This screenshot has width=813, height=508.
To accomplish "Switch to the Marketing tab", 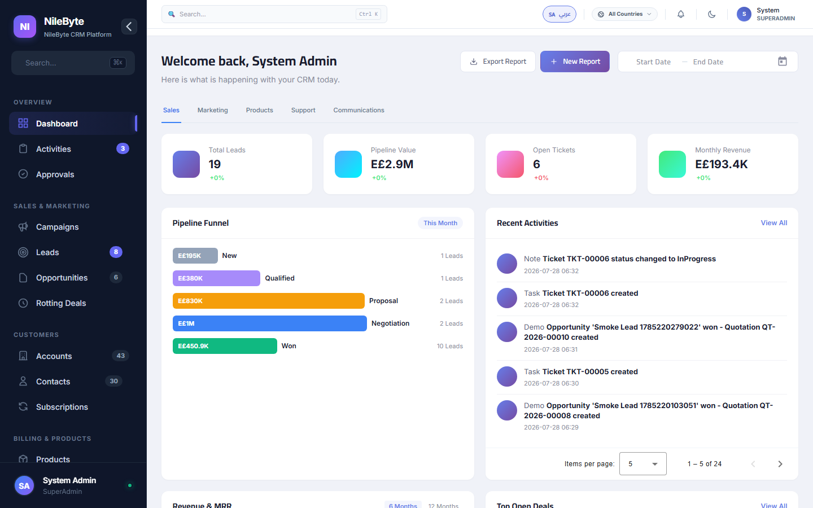I will [213, 110].
